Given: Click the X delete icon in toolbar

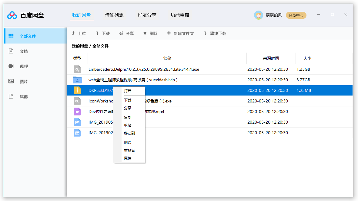Looking at the screenshot, I should coord(145,34).
